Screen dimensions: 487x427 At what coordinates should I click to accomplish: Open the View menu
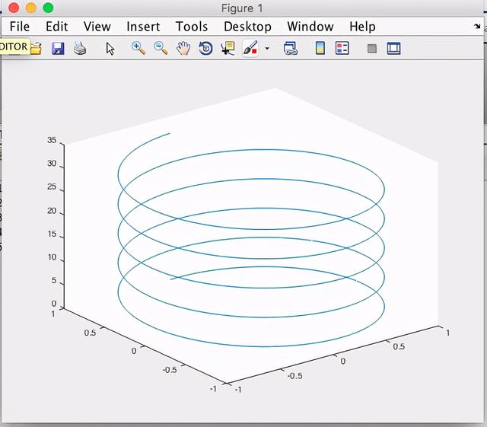tap(97, 27)
